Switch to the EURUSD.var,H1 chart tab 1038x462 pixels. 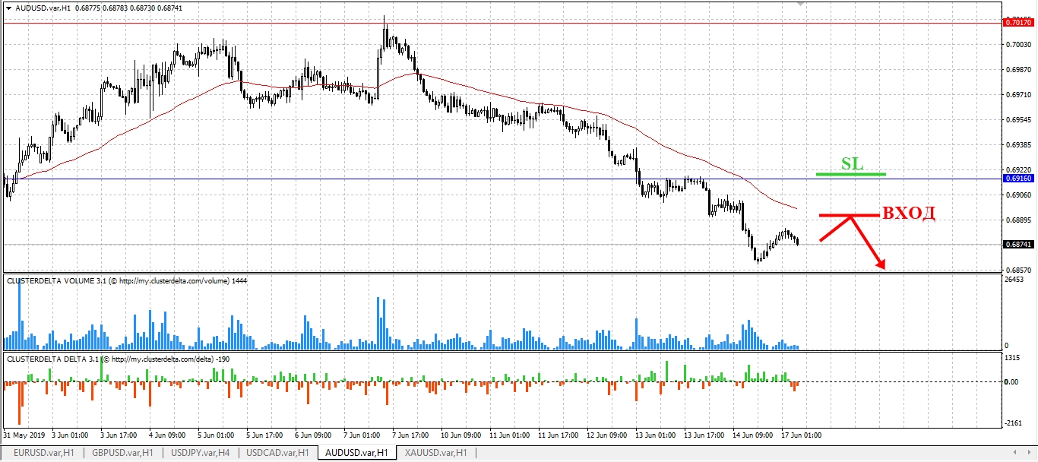coord(43,453)
